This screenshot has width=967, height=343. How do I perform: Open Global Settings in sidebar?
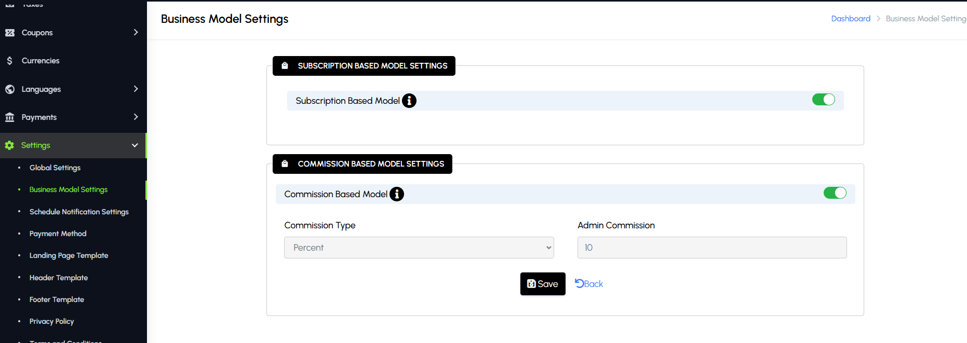pyautogui.click(x=55, y=168)
